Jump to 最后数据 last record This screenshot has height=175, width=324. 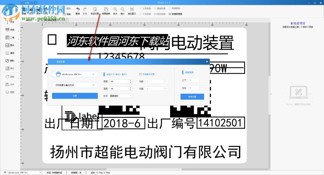160,14
